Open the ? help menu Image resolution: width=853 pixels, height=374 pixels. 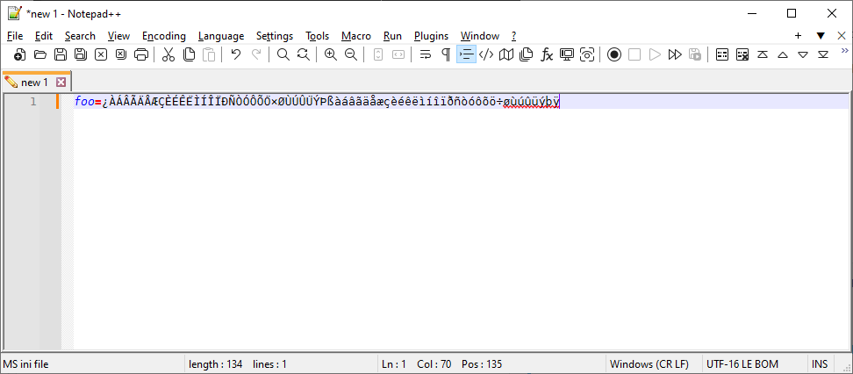pyautogui.click(x=513, y=36)
